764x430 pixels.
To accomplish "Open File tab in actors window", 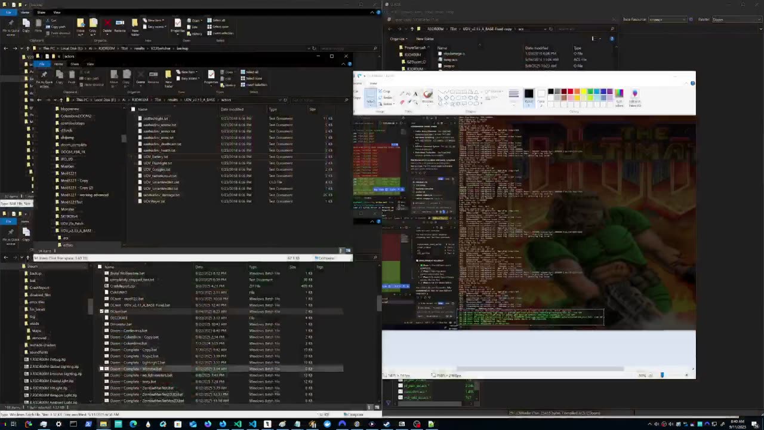I will coord(42,64).
